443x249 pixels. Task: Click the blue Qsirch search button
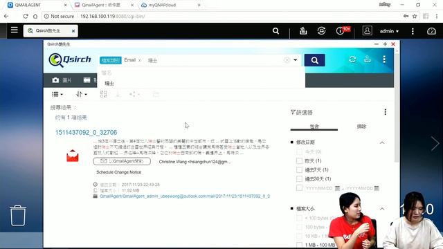tap(314, 60)
